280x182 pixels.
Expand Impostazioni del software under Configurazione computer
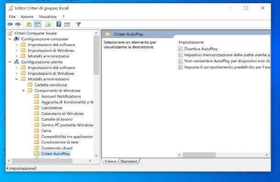tap(17, 45)
